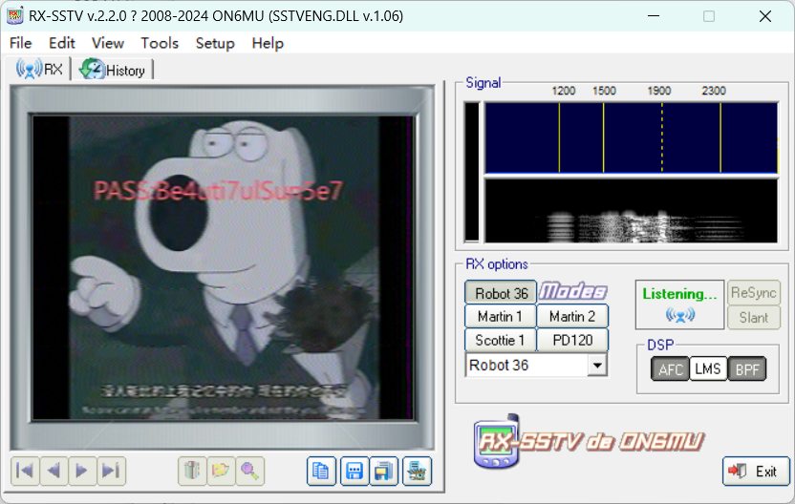This screenshot has width=795, height=504.
Task: Click the copy image to clipboard icon
Action: 321,472
